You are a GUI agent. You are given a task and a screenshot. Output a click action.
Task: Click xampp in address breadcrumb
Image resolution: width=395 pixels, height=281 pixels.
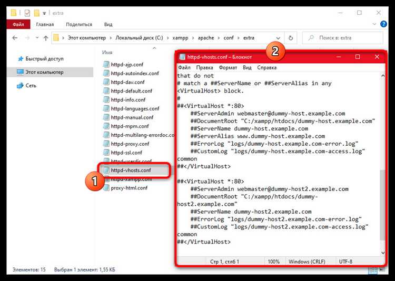[180, 38]
